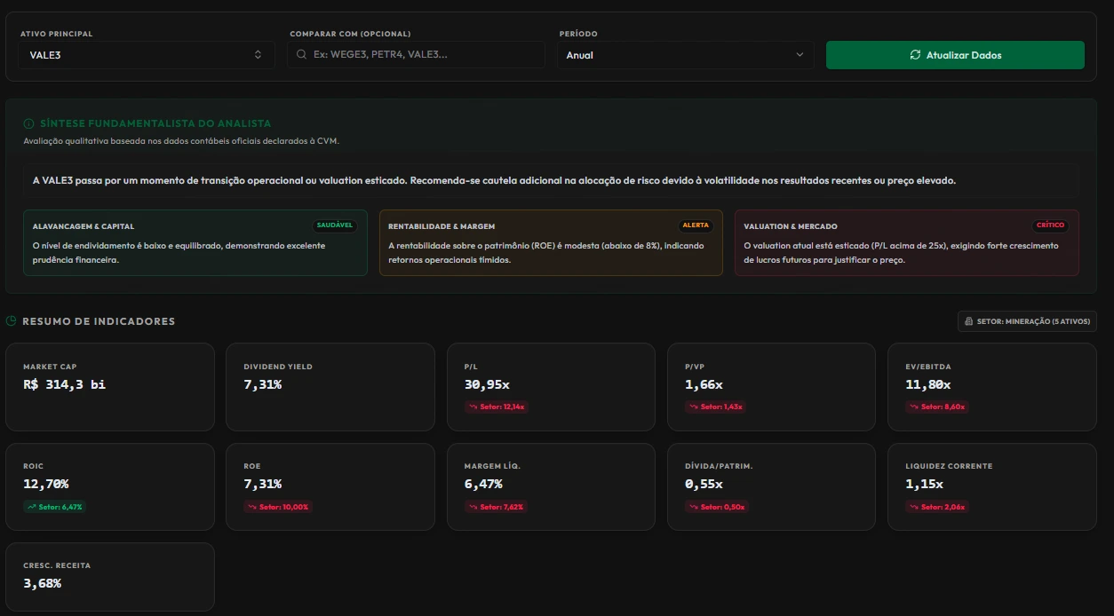Click the Market Cap value R$ 314,3 bi
Viewport: 1114px width, 616px height.
point(64,384)
